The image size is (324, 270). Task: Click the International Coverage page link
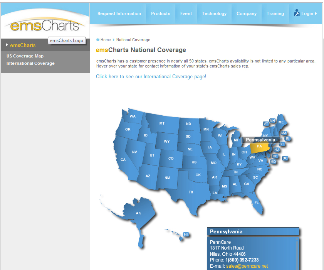click(x=151, y=76)
